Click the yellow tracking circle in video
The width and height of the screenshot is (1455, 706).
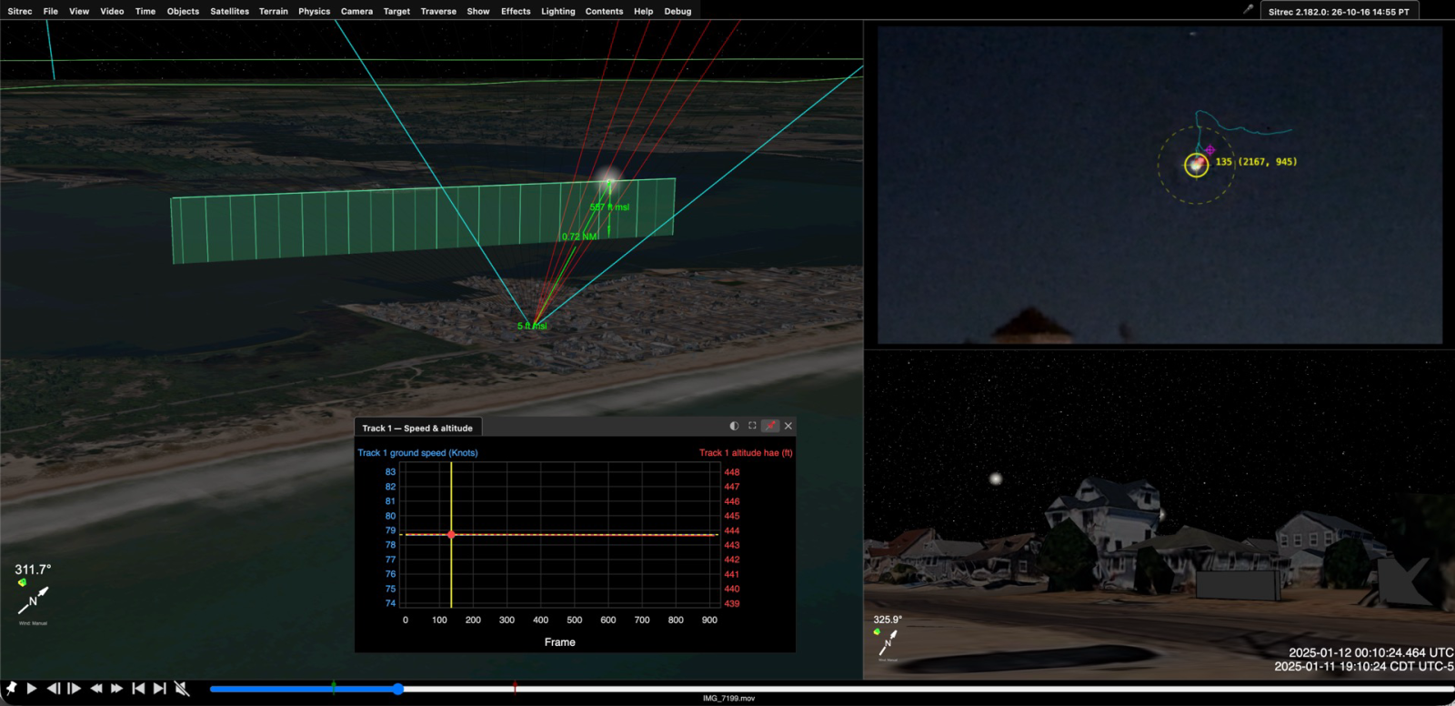[x=1196, y=165]
